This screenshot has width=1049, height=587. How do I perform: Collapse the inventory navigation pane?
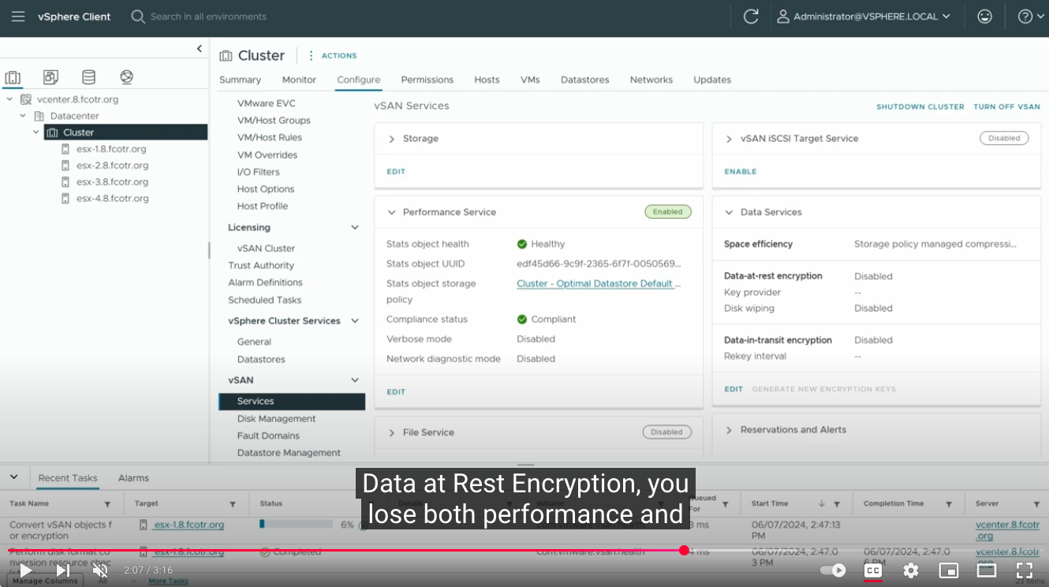[x=200, y=49]
